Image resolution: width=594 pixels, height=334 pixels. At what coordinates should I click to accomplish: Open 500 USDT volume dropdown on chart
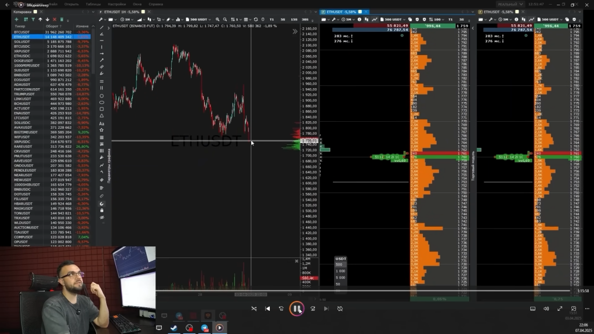click(198, 19)
